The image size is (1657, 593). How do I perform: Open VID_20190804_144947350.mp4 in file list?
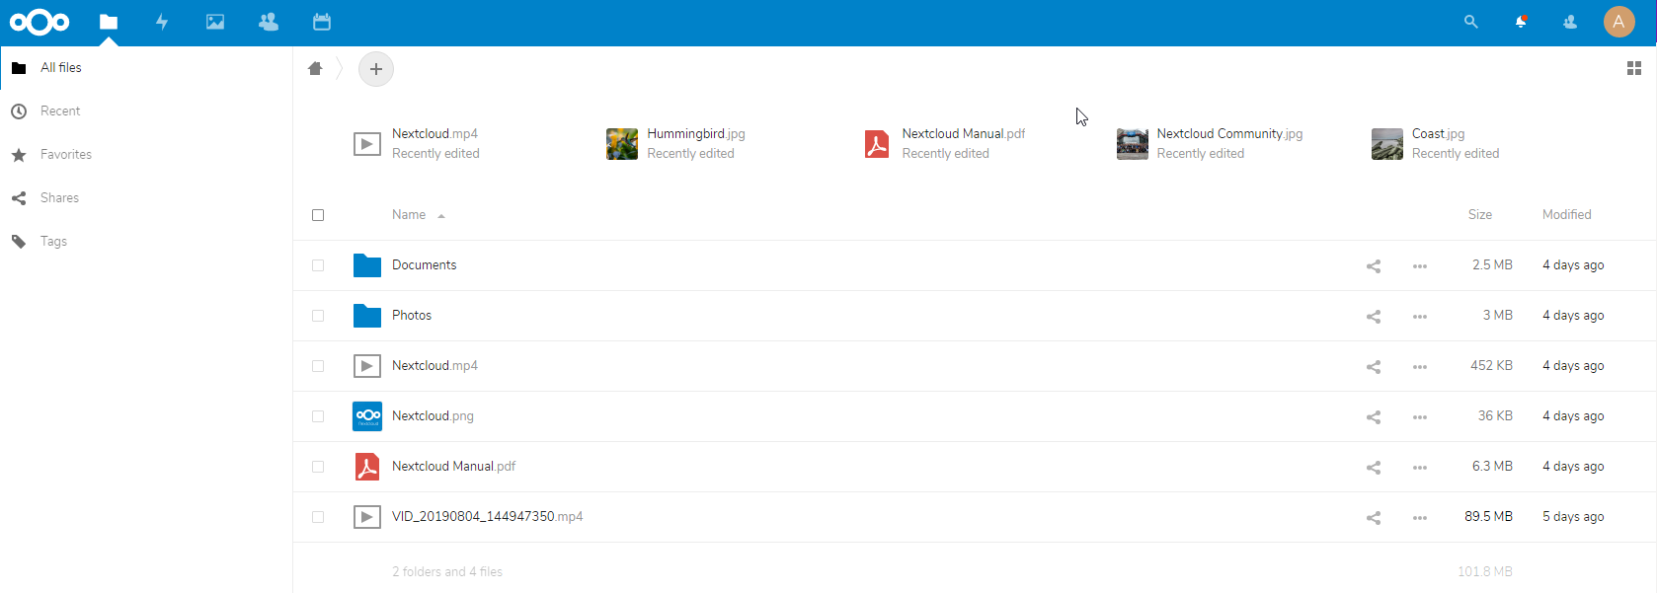tap(488, 517)
